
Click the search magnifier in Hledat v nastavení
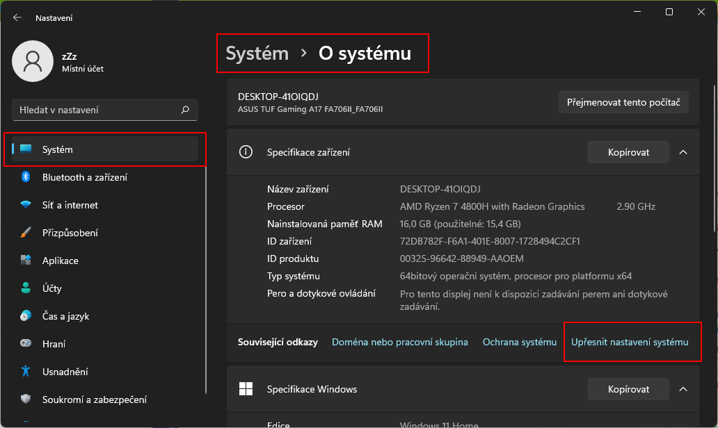(x=184, y=110)
